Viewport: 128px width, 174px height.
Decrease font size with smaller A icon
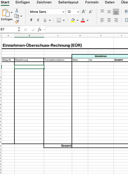click(x=91, y=12)
